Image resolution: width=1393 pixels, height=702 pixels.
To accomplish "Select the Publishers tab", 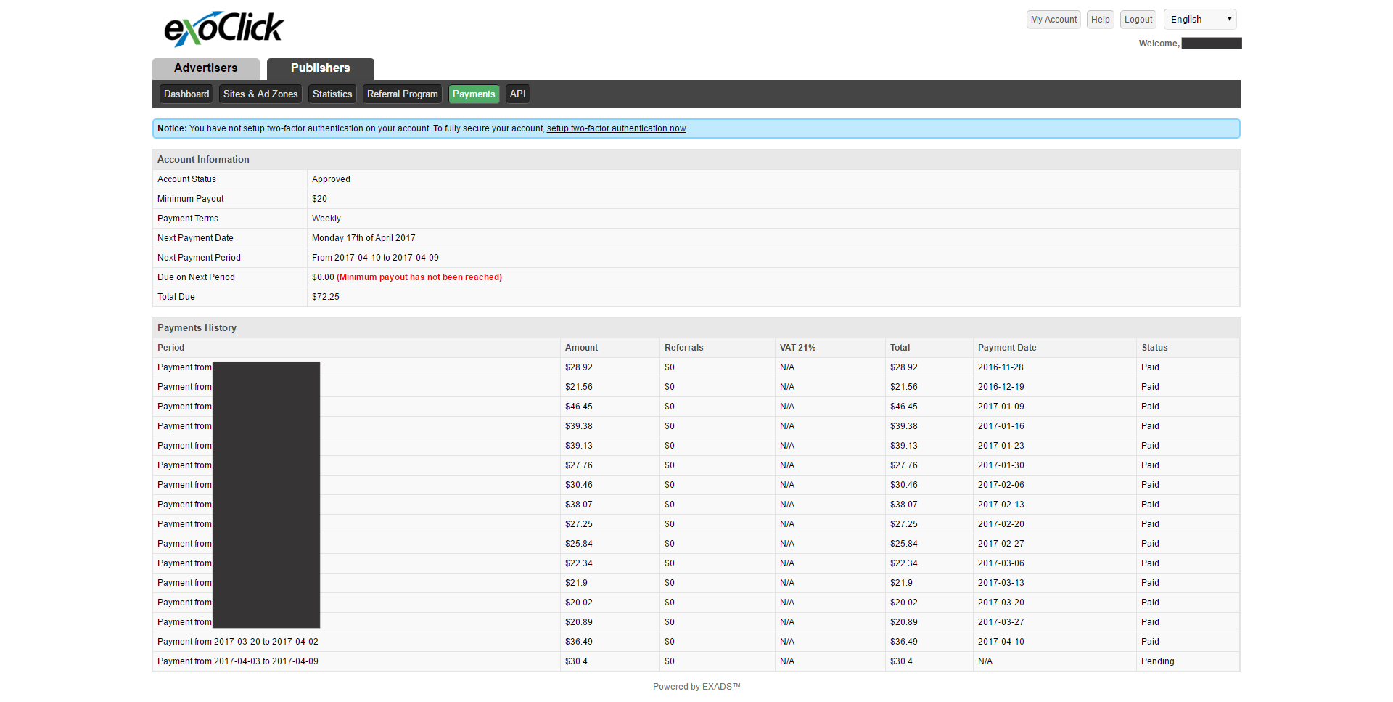I will pyautogui.click(x=320, y=68).
